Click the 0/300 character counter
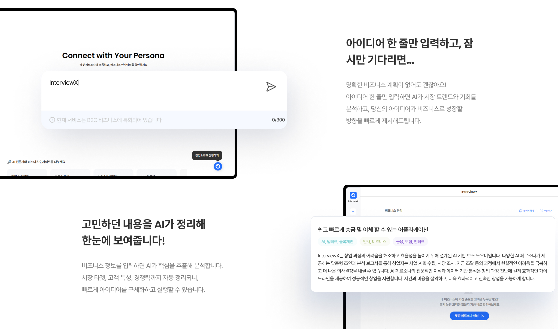This screenshot has width=558, height=329. tap(278, 120)
